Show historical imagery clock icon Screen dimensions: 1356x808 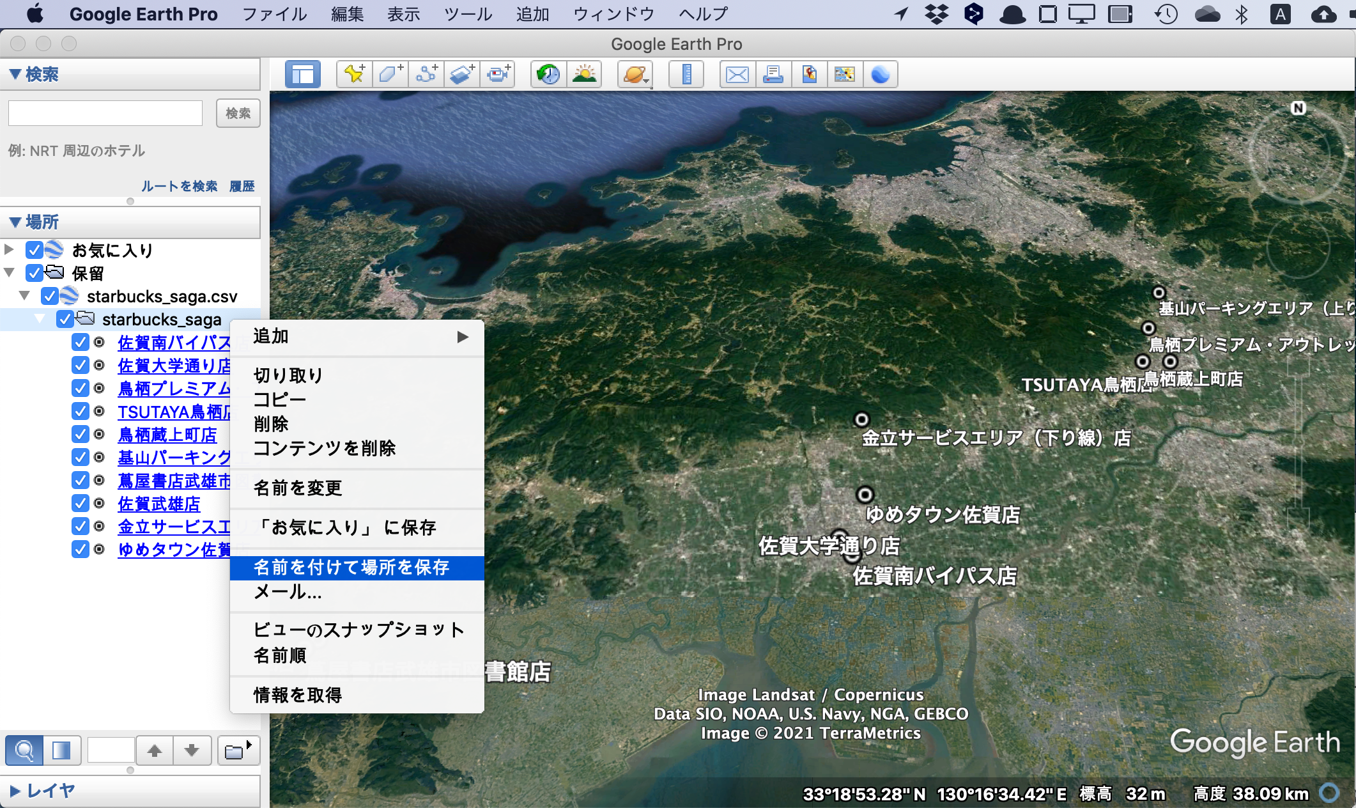548,75
